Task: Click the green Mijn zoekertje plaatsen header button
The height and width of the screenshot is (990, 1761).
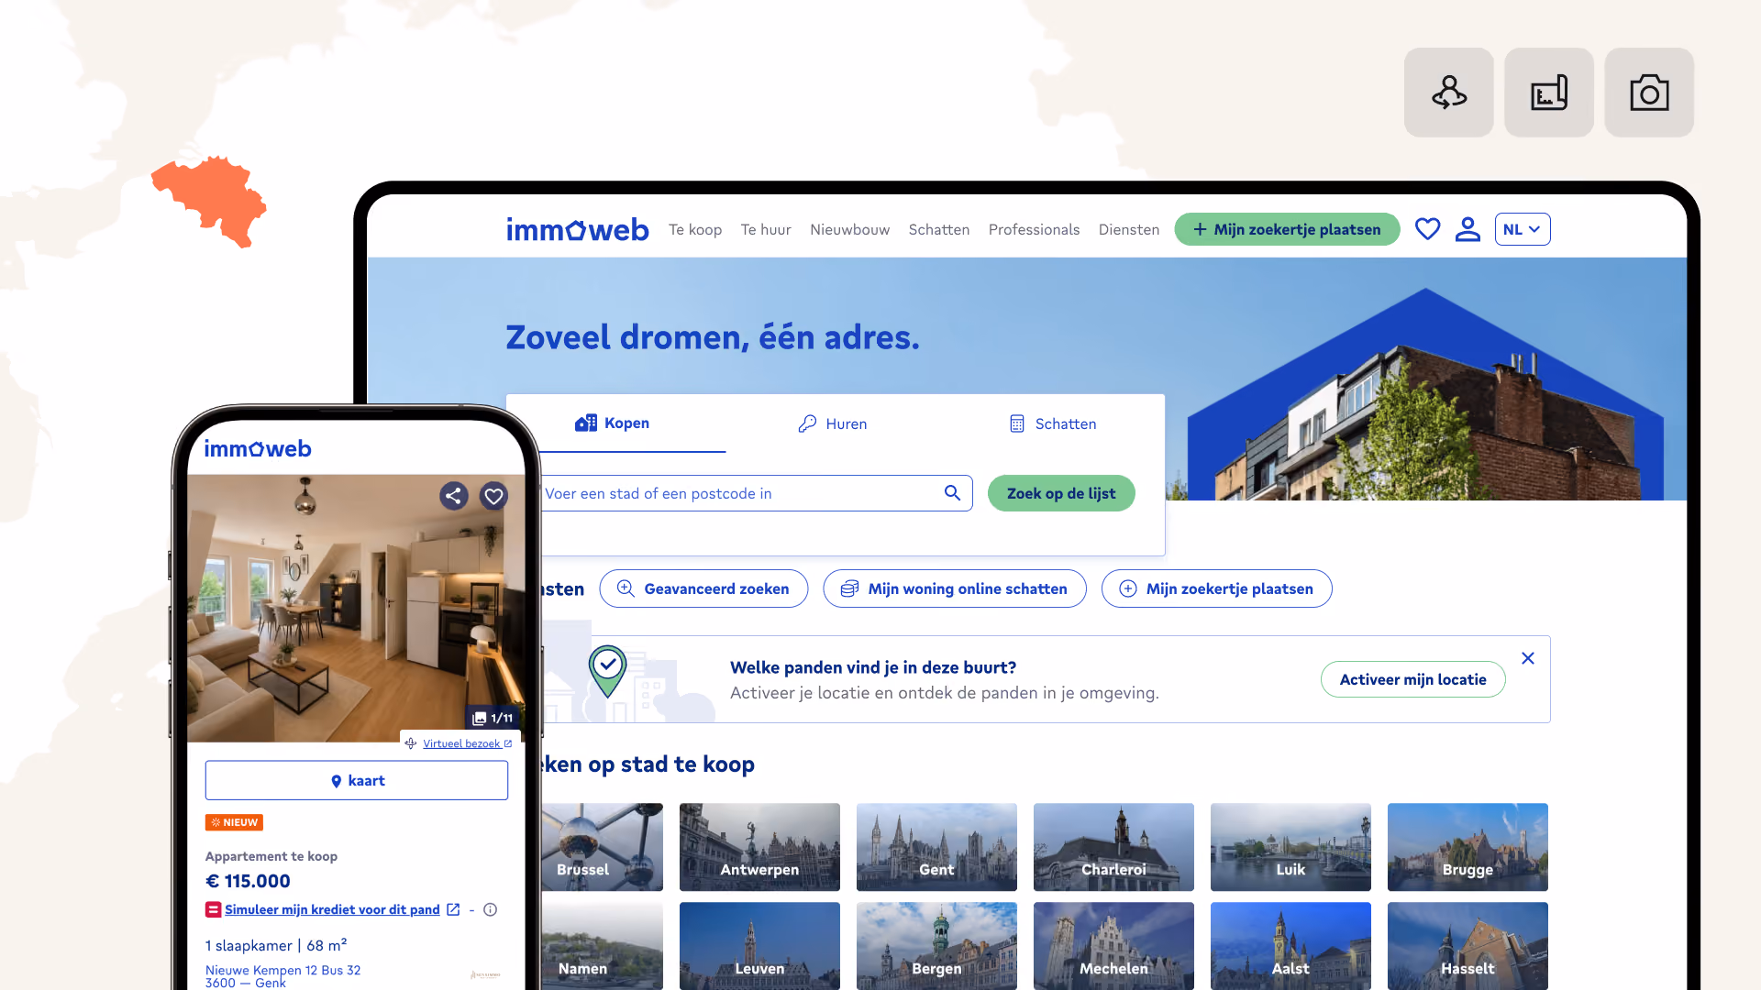Action: click(x=1287, y=229)
